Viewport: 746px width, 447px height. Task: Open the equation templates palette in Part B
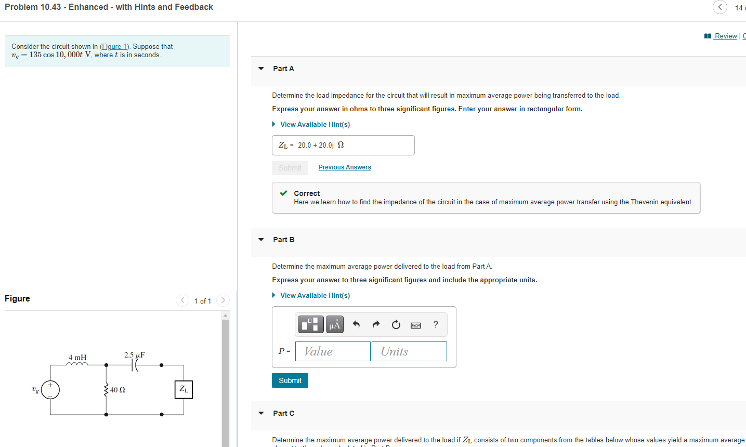tap(310, 324)
